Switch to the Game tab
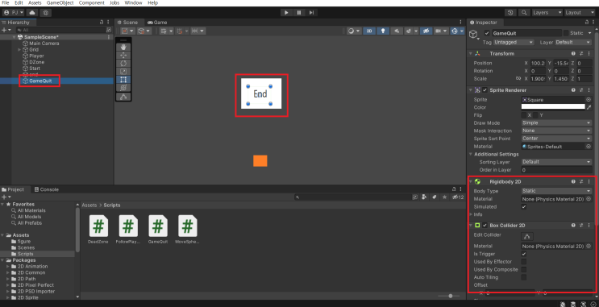The height and width of the screenshot is (307, 599). 157,22
